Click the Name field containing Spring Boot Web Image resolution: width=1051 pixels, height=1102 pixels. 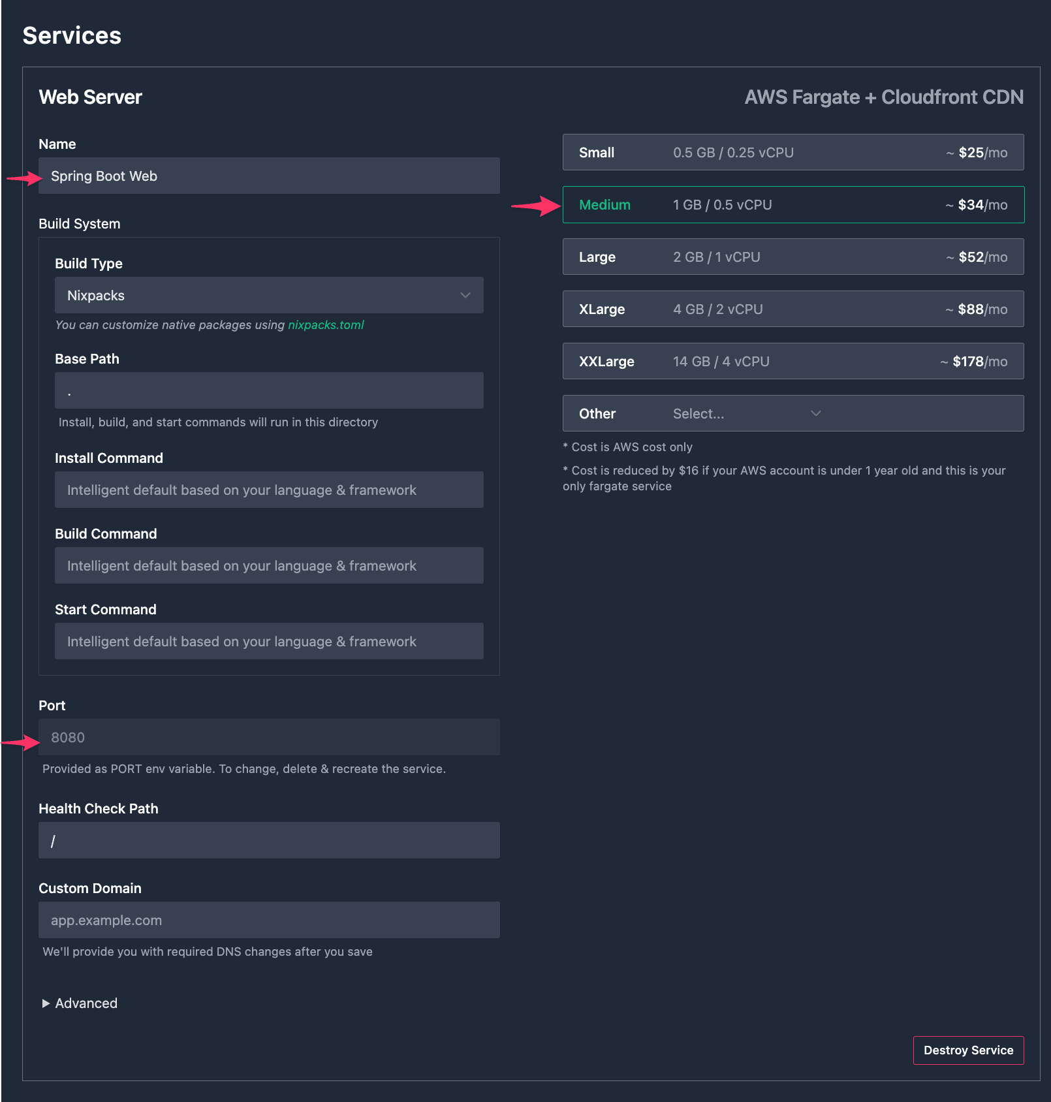(x=269, y=176)
